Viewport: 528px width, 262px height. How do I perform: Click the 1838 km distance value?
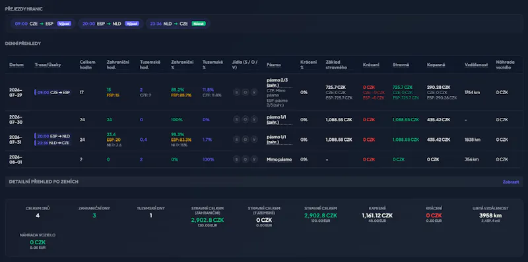click(x=472, y=140)
